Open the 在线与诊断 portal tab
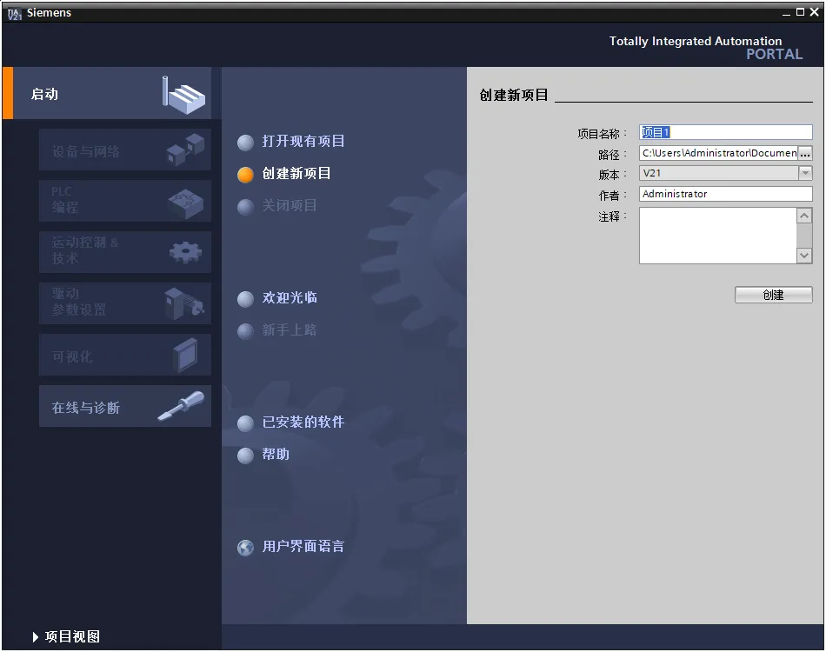The image size is (826, 652). (125, 405)
